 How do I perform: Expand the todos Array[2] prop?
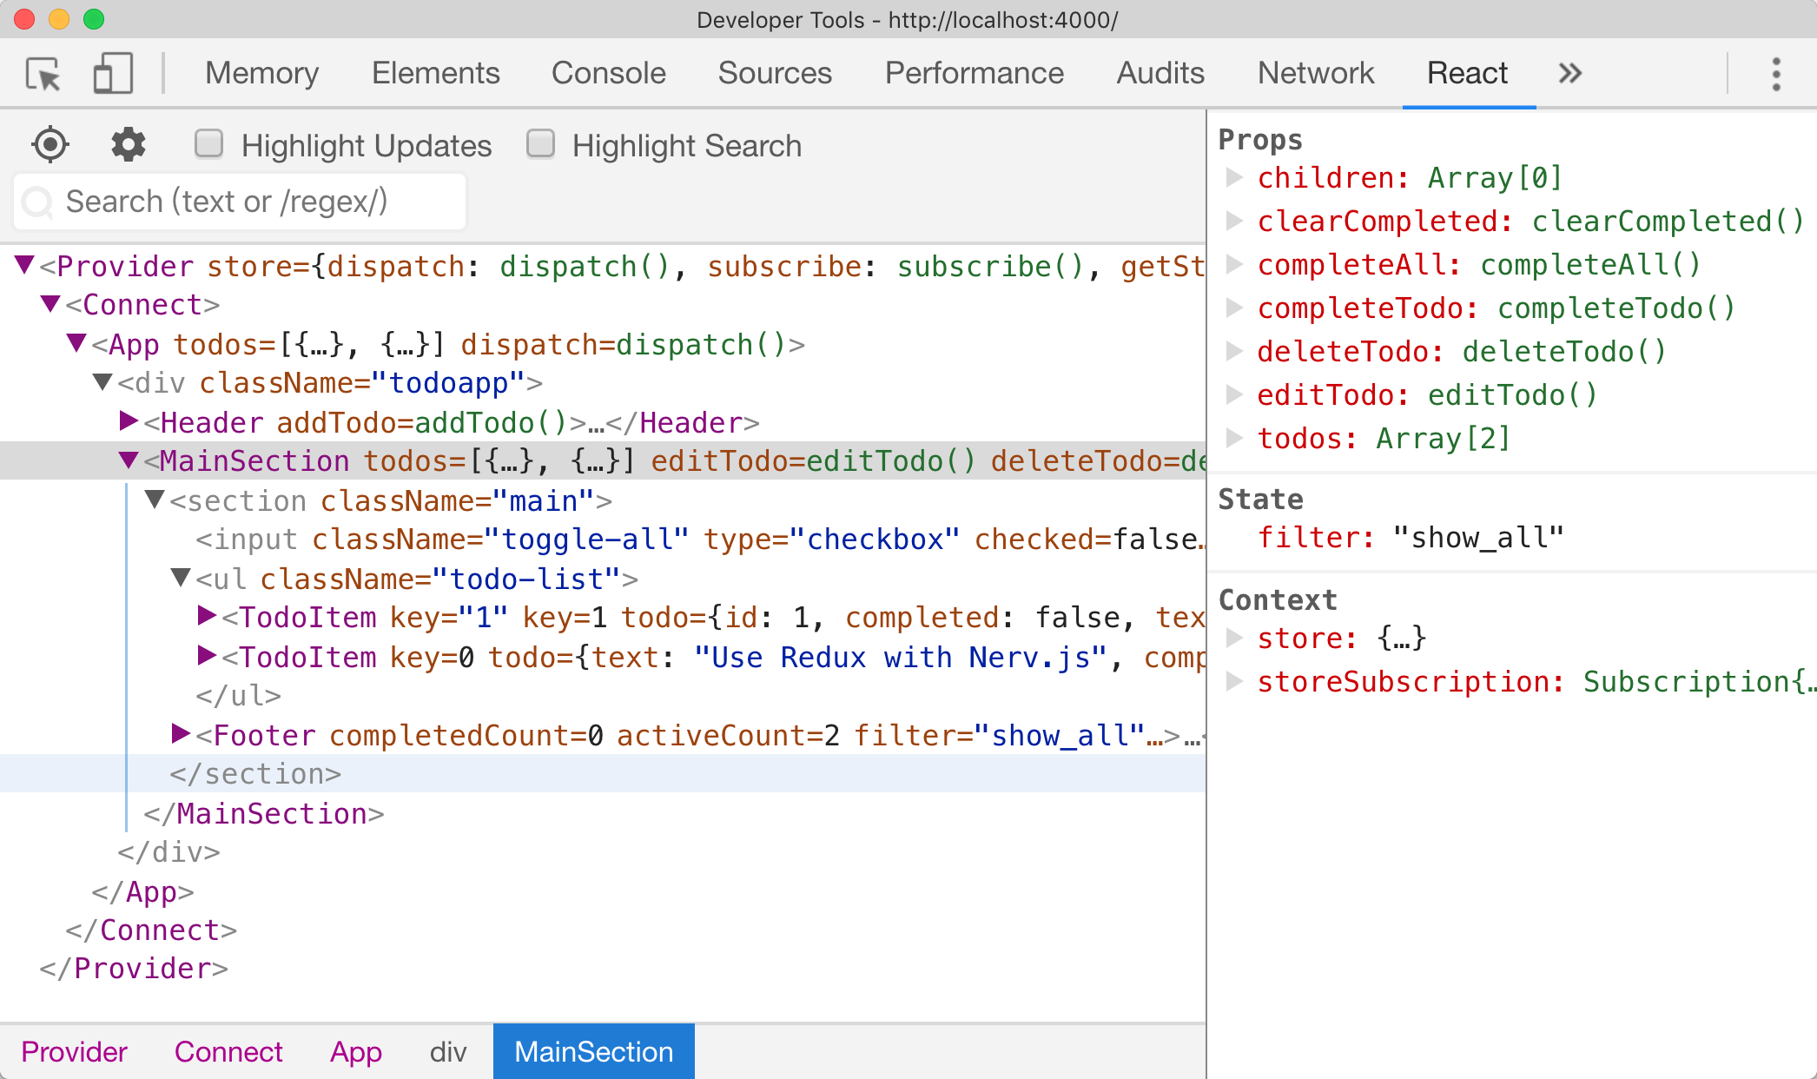click(1233, 438)
